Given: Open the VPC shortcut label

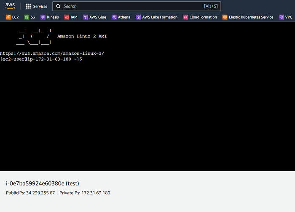Looking at the screenshot, I should 289,17.
